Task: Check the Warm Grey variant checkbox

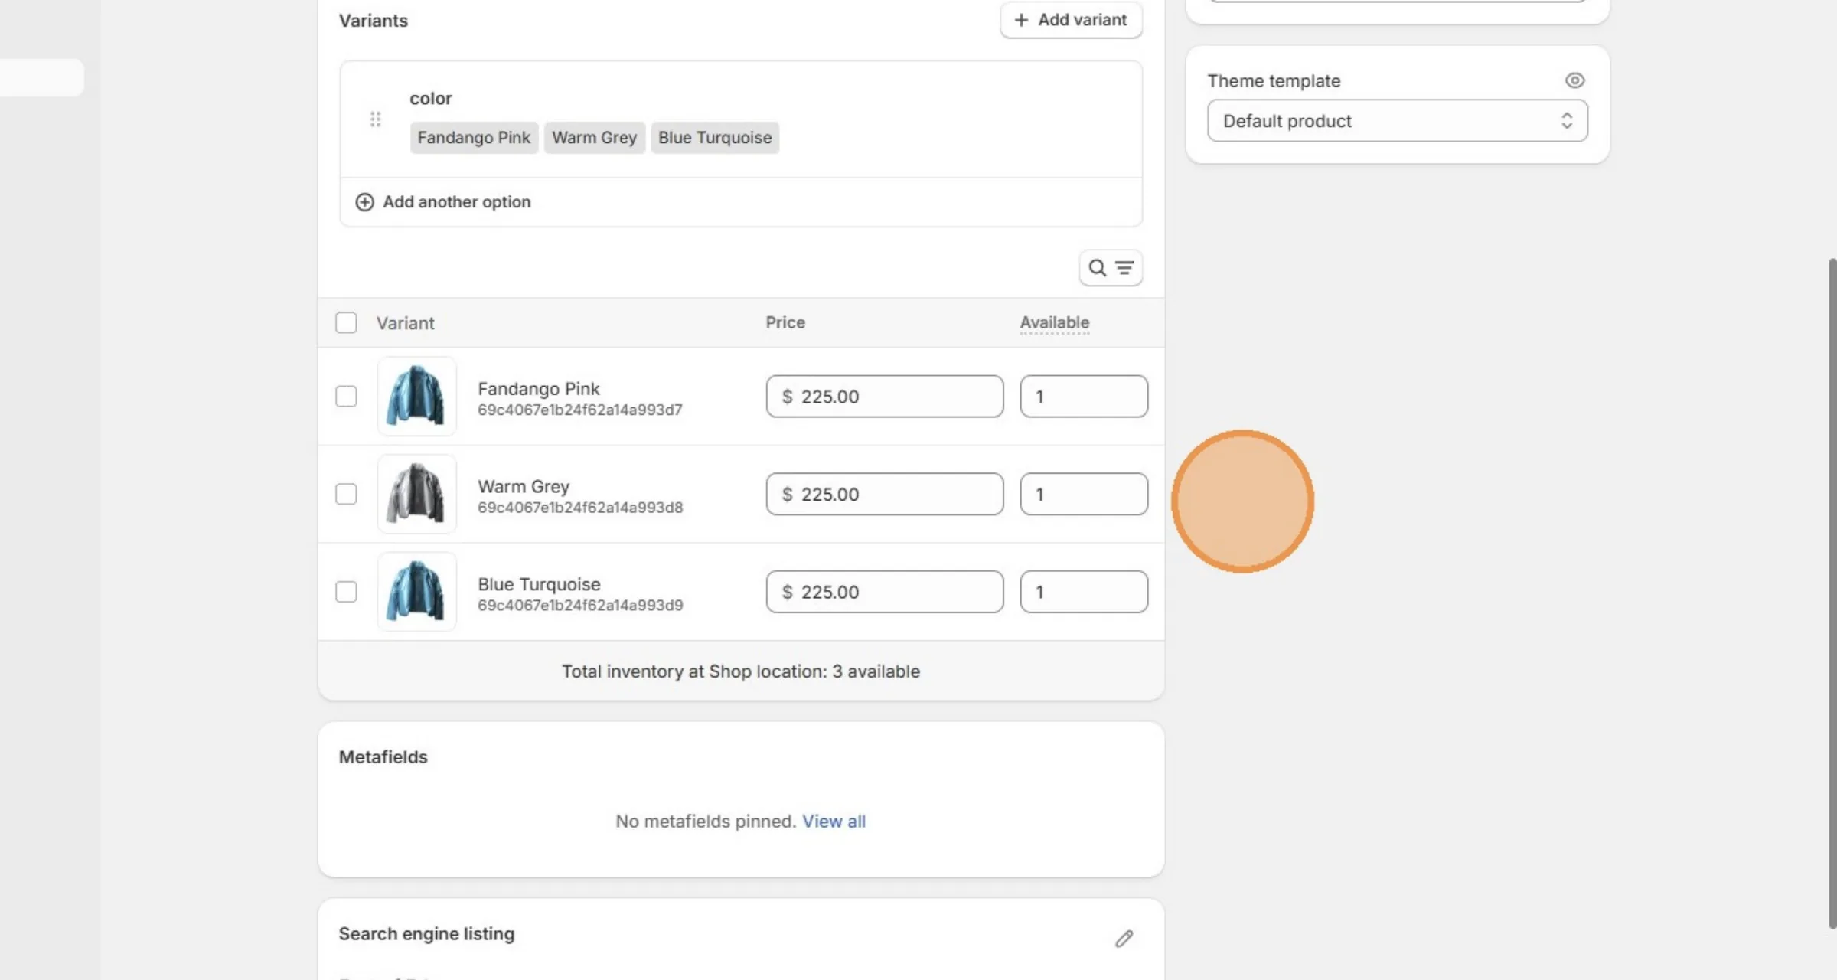Action: (x=346, y=495)
